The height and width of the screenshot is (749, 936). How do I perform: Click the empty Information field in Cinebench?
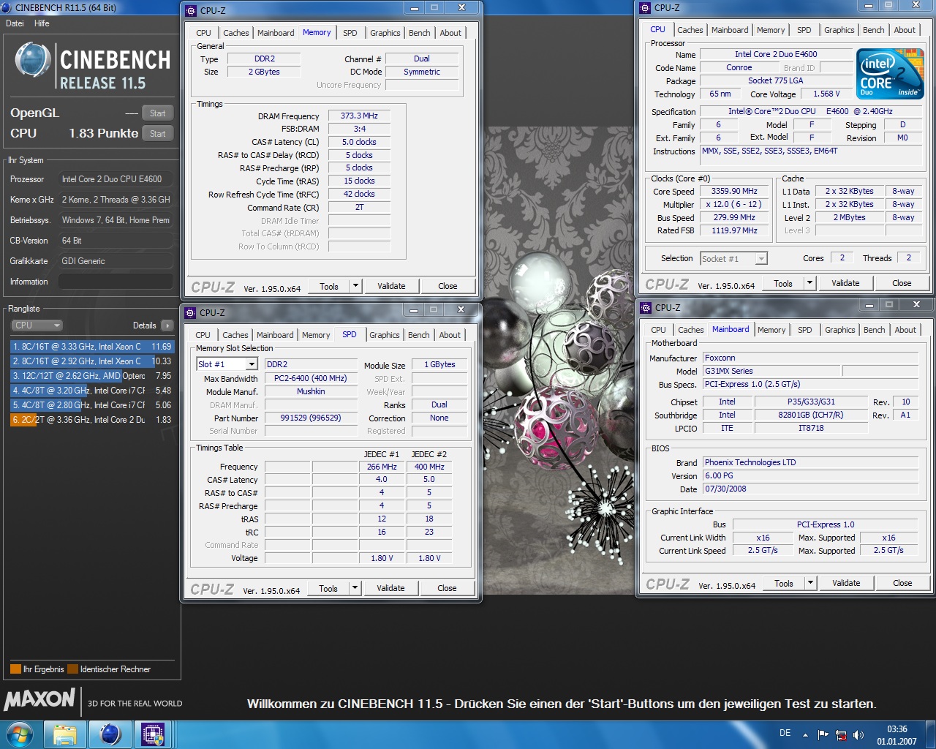tap(116, 282)
